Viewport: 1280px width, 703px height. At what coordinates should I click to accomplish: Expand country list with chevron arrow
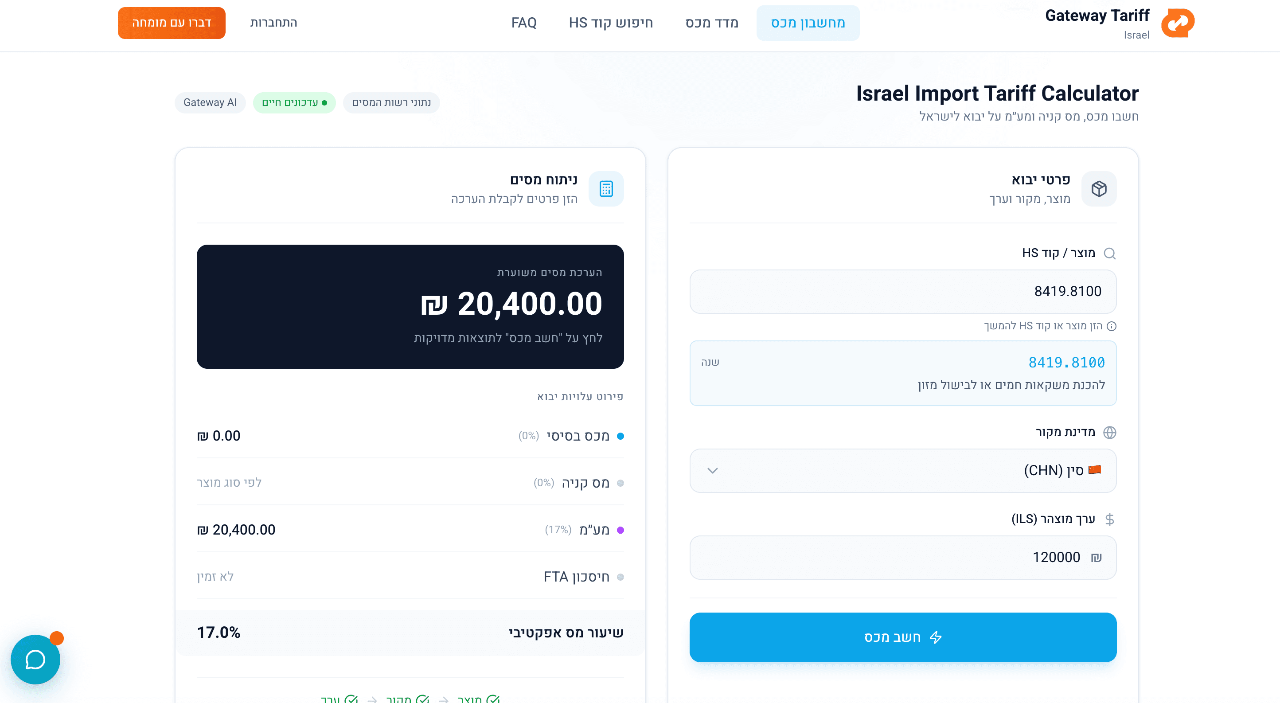[x=712, y=470]
